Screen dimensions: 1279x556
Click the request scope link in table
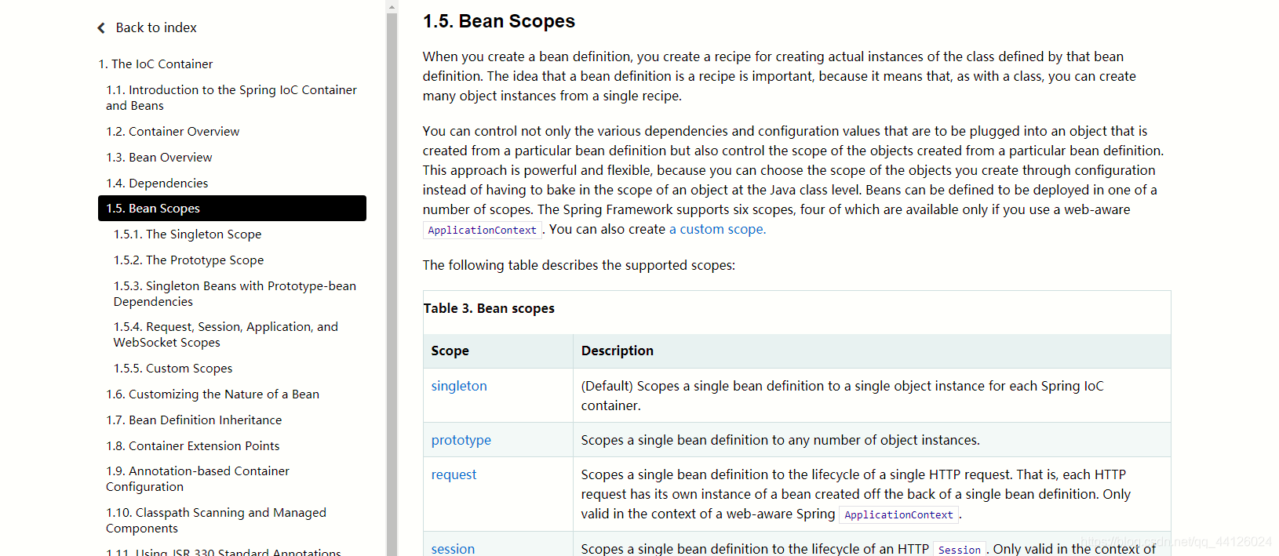point(454,474)
